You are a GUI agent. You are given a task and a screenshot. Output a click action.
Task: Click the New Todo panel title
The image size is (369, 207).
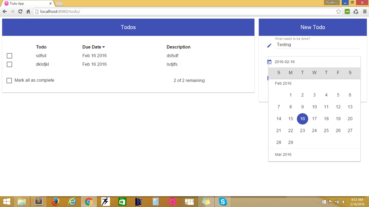pyautogui.click(x=313, y=27)
